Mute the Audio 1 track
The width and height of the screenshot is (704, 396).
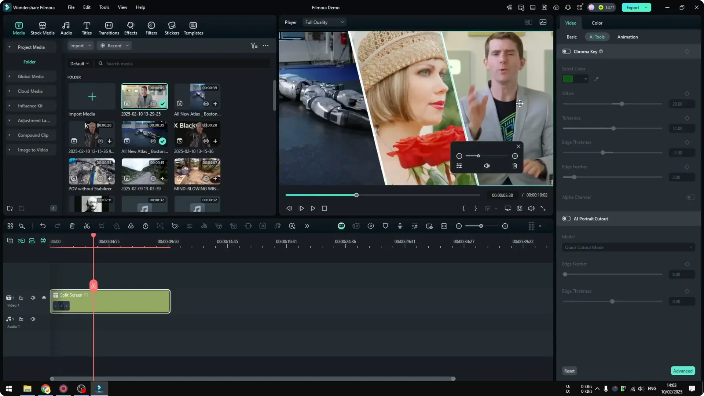pos(33,319)
